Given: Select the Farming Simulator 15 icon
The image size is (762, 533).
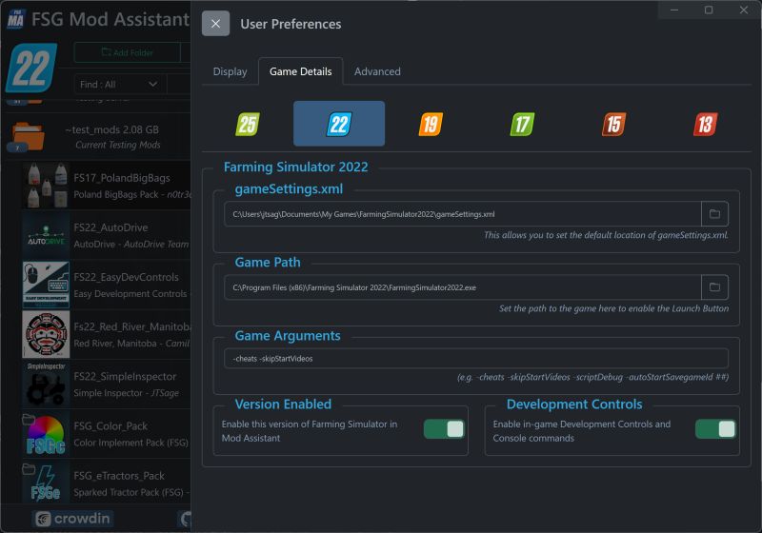Looking at the screenshot, I should click(x=613, y=124).
